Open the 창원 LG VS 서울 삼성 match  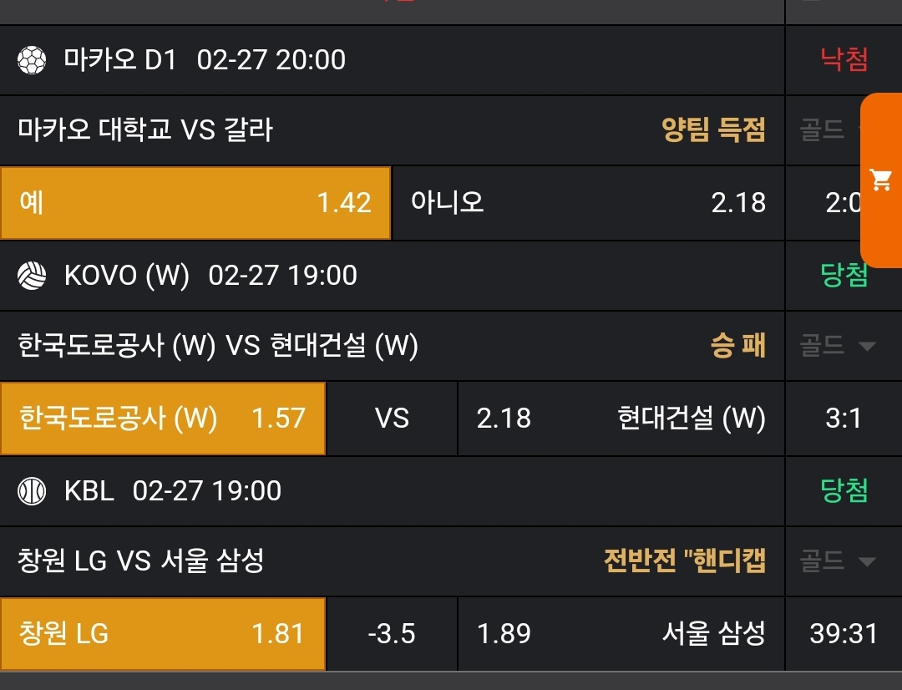pyautogui.click(x=140, y=561)
